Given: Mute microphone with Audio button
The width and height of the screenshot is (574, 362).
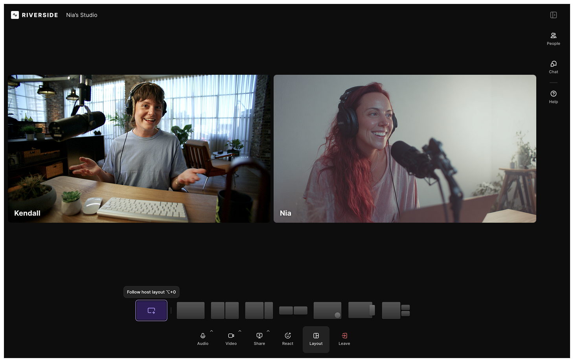Looking at the screenshot, I should point(202,339).
